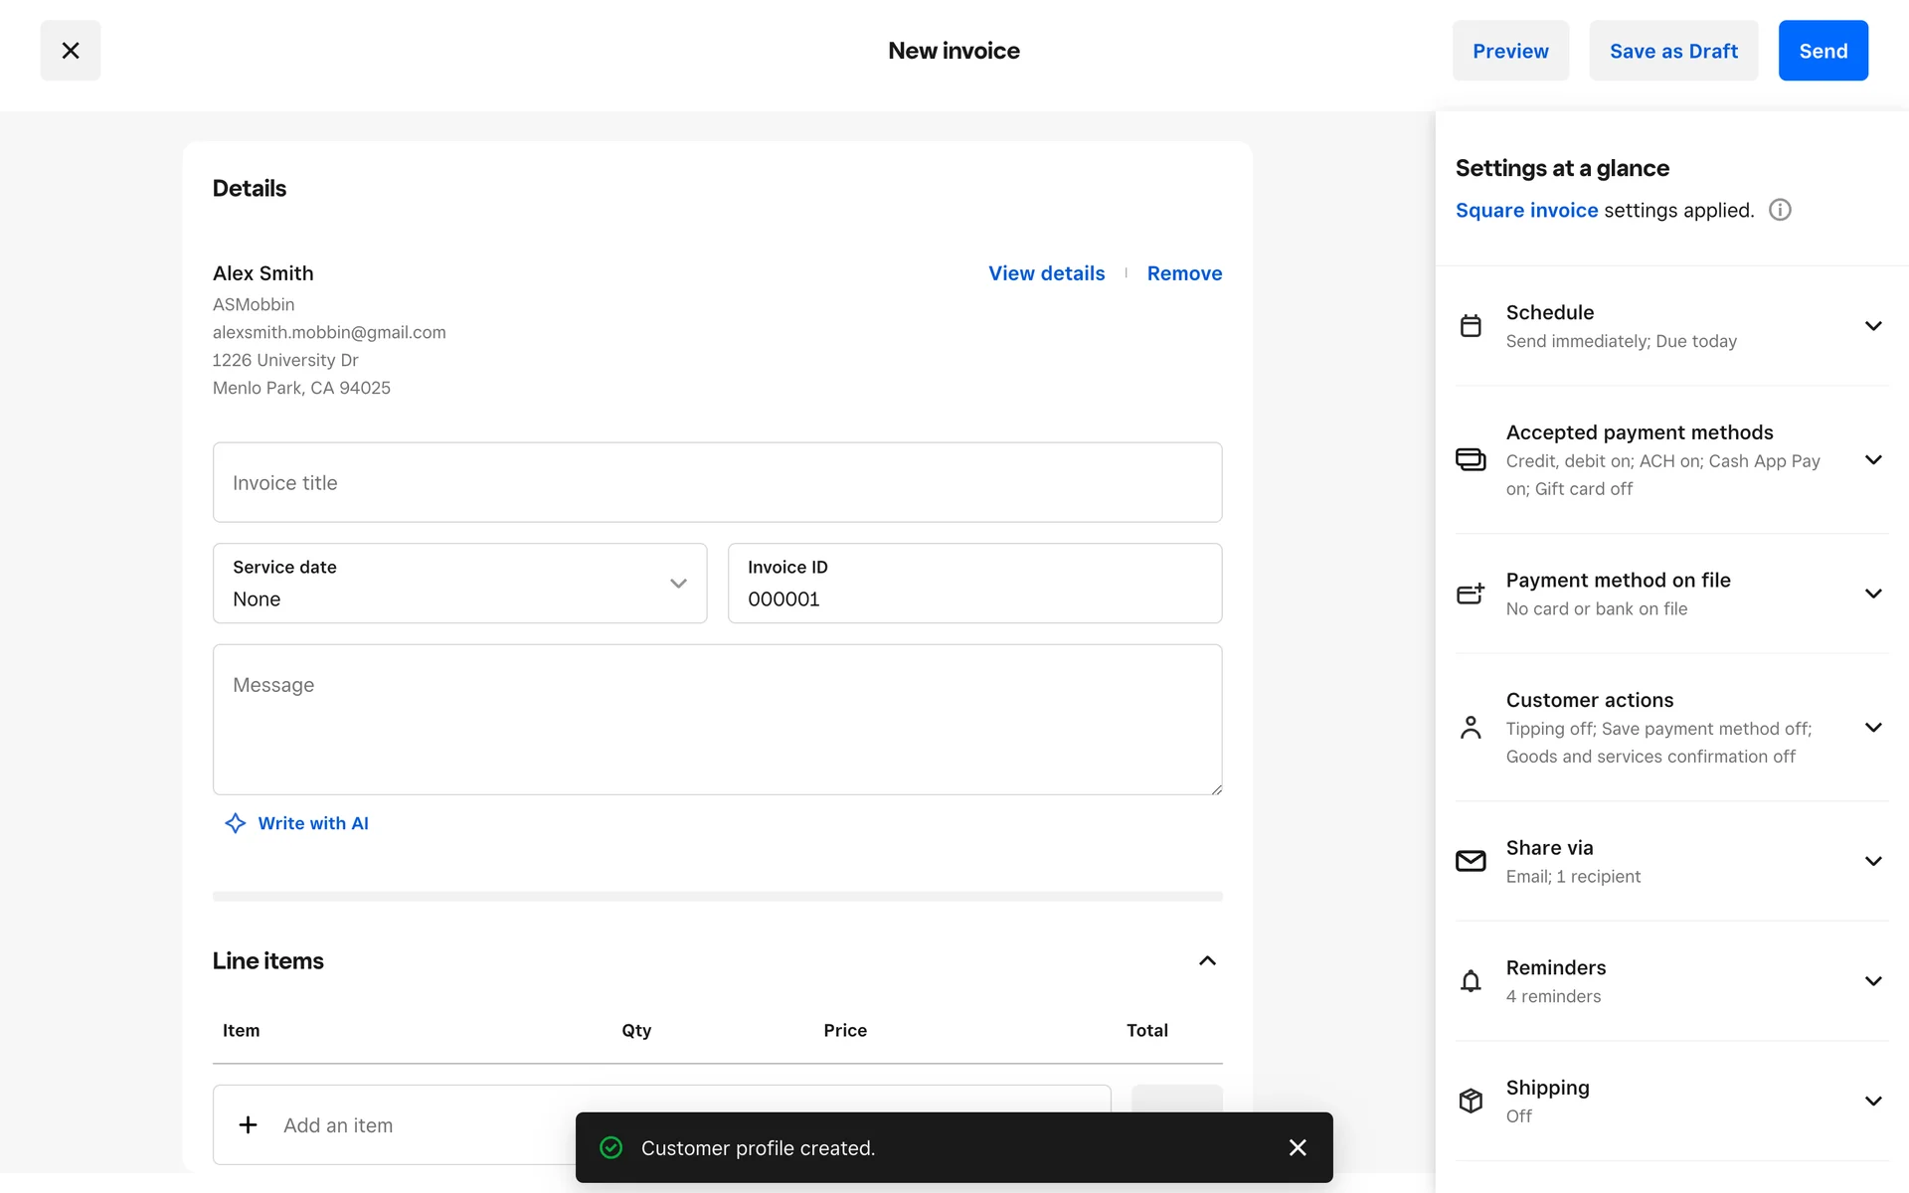Click the Payment method on file icon
This screenshot has width=1909, height=1193.
pos(1471,594)
